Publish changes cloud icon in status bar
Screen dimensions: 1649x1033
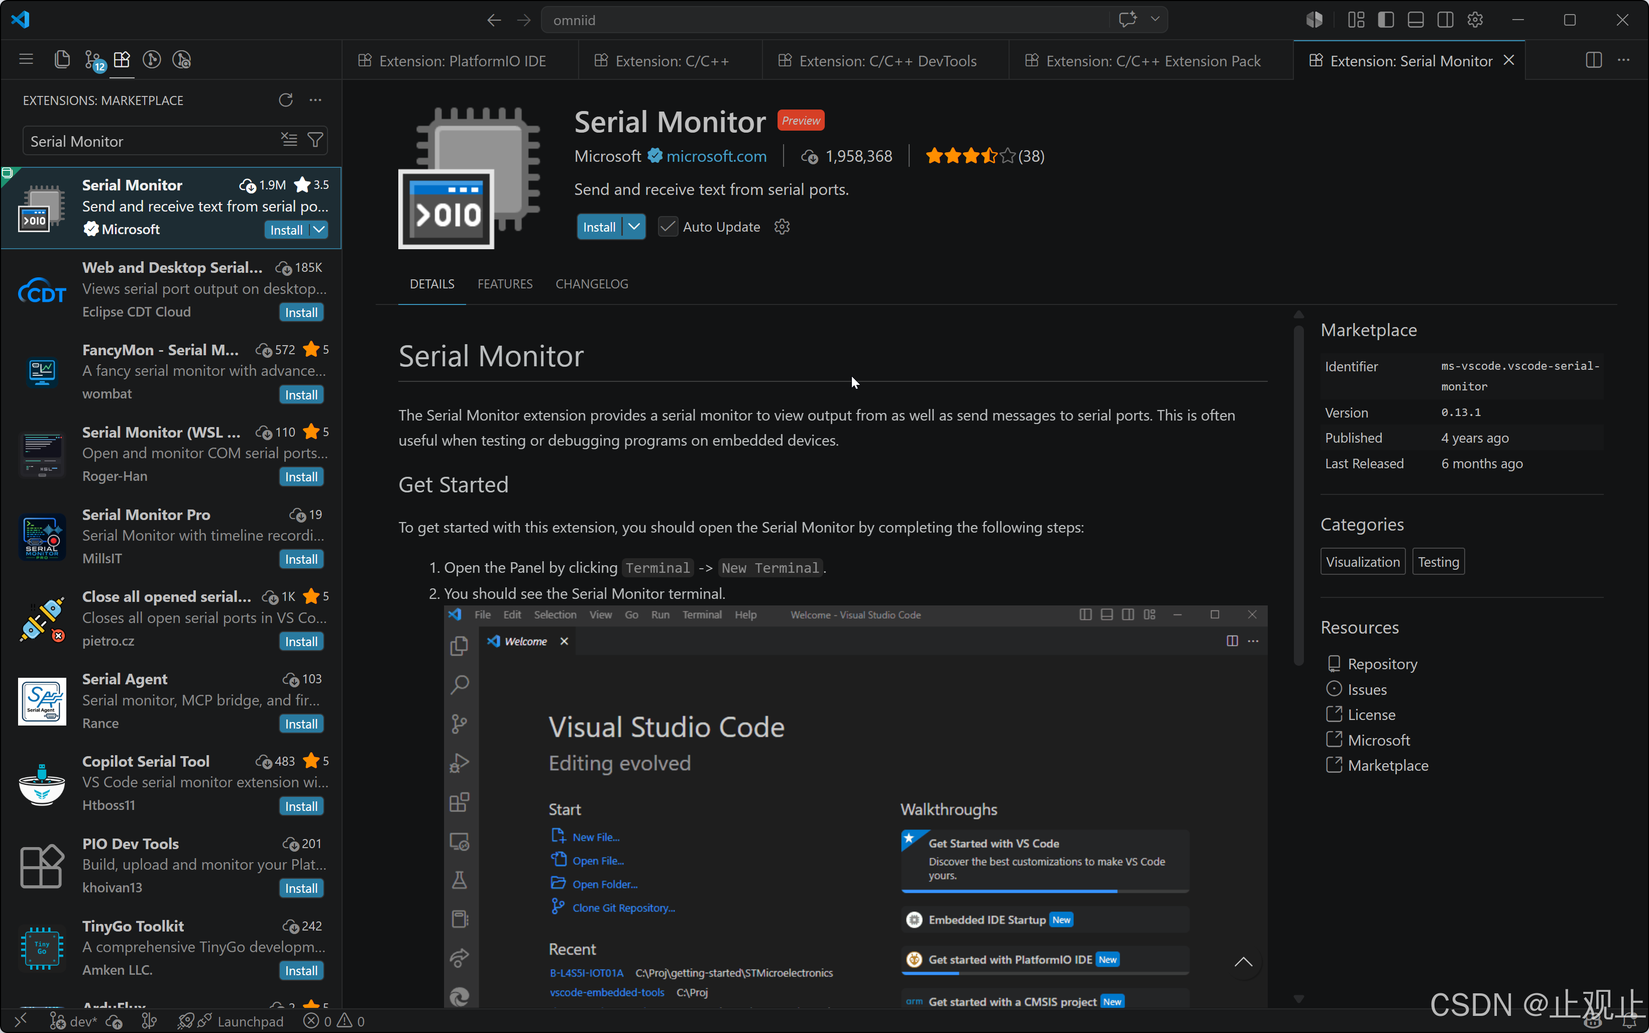tap(115, 1021)
